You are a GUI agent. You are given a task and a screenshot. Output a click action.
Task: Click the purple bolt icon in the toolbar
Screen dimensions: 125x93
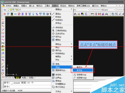click(x=26, y=14)
